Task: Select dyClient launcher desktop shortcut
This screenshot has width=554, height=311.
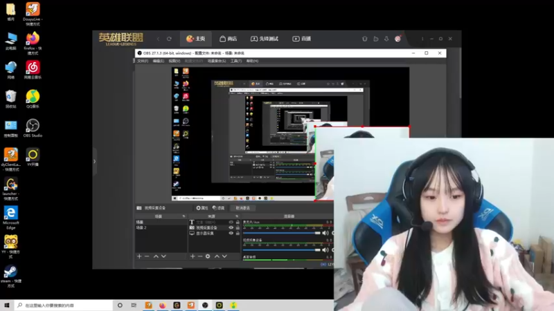Action: point(11,160)
